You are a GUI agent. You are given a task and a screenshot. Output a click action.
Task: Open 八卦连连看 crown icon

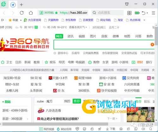click(41, 110)
